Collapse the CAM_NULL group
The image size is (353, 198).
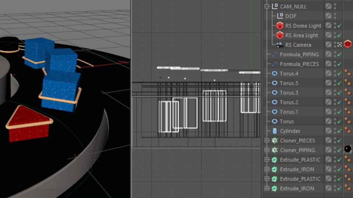click(267, 7)
